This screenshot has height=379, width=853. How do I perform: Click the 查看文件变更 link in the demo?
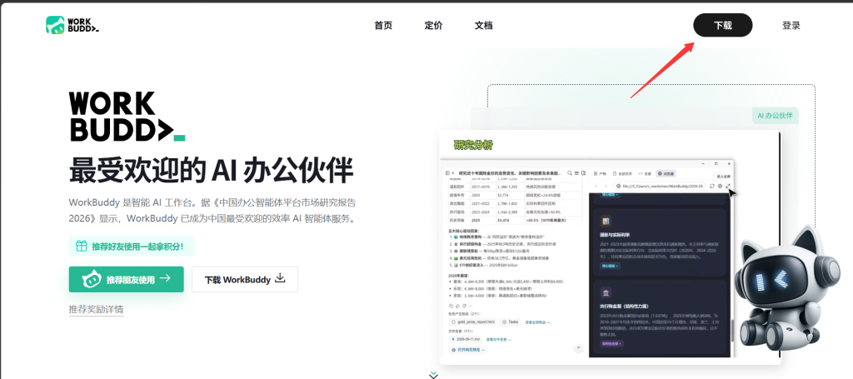(498, 339)
